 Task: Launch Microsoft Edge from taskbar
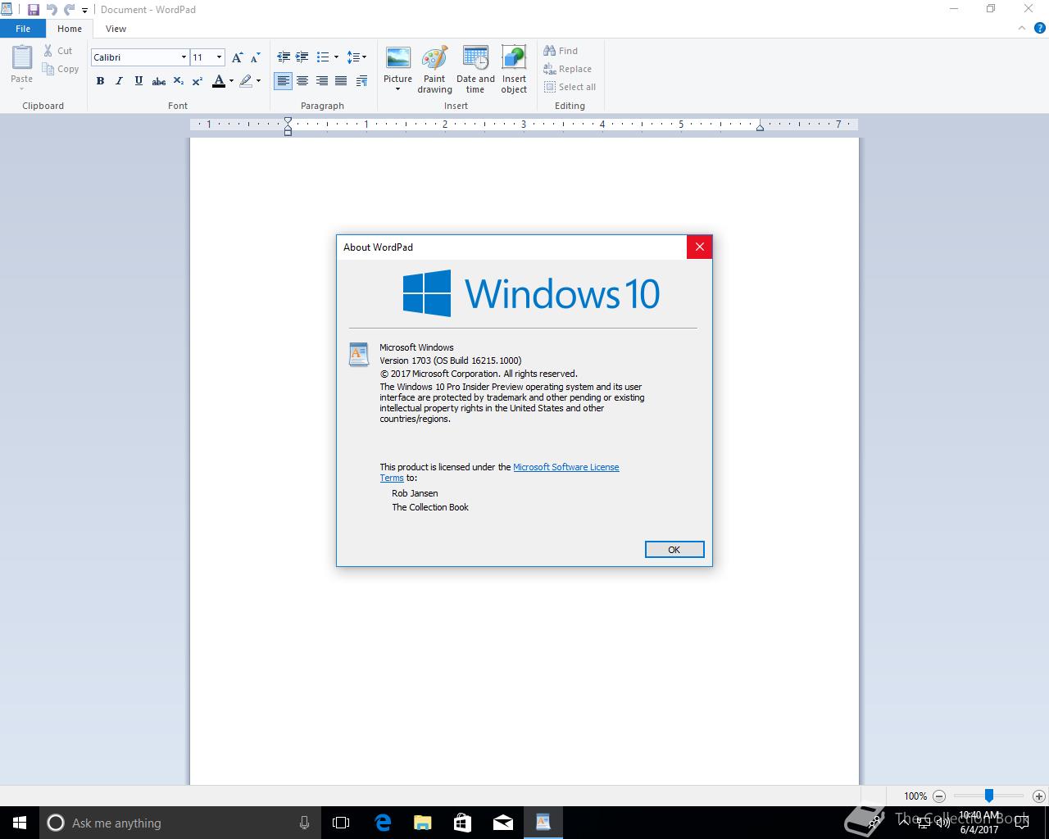point(383,823)
